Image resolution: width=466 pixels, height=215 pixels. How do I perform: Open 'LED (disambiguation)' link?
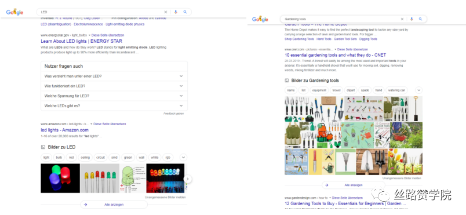[56, 24]
